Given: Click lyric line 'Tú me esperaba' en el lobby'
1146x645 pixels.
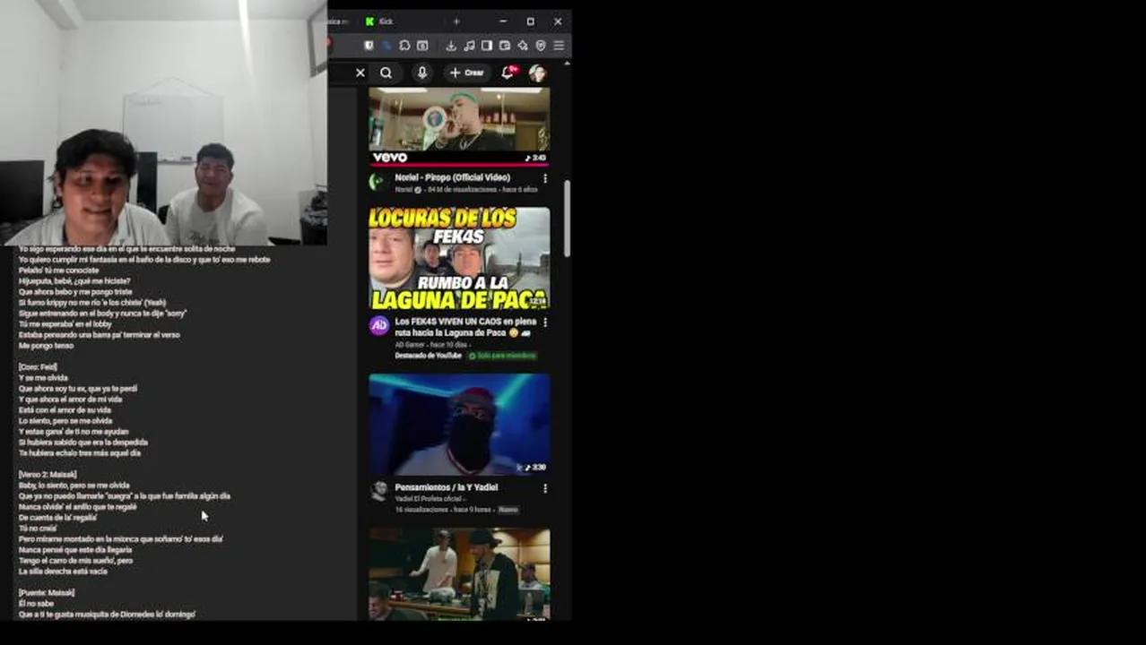Looking at the screenshot, I should click(x=65, y=324).
